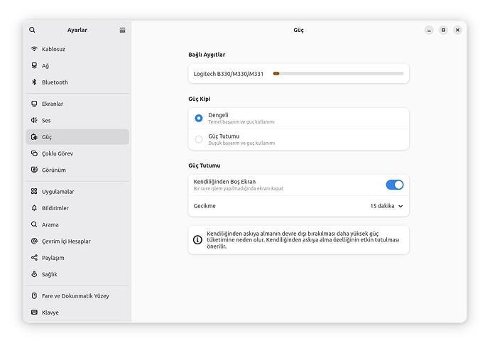Viewport: 490px width, 348px height.
Task: Maximize the settings window
Action: coord(443,31)
